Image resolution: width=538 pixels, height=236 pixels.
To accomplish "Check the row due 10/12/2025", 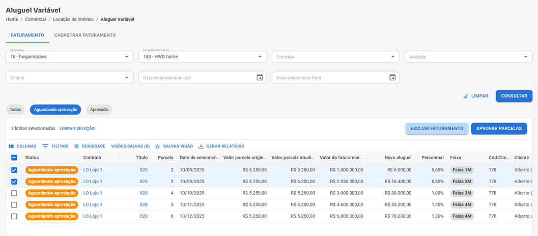I will click(x=14, y=217).
